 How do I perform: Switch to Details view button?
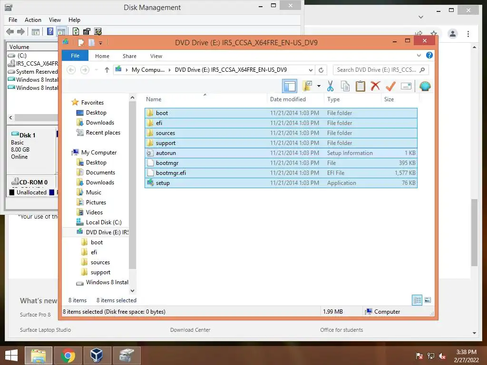(417, 300)
